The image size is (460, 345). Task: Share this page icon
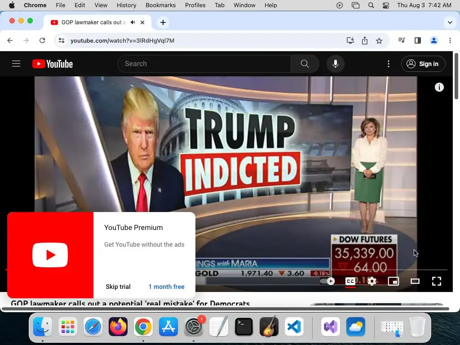pos(365,40)
